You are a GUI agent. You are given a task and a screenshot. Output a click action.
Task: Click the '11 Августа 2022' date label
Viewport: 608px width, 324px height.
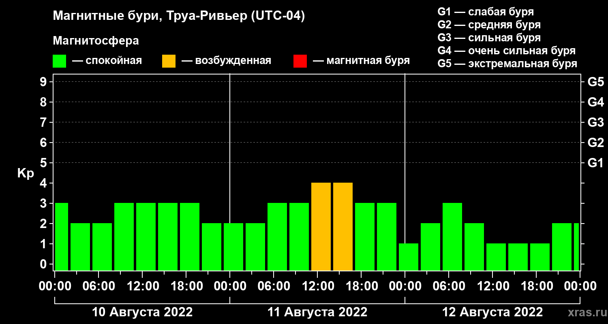[317, 312]
